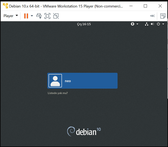This screenshot has width=168, height=147.
Task: Click the volume speaker icon
Action: 152,24
